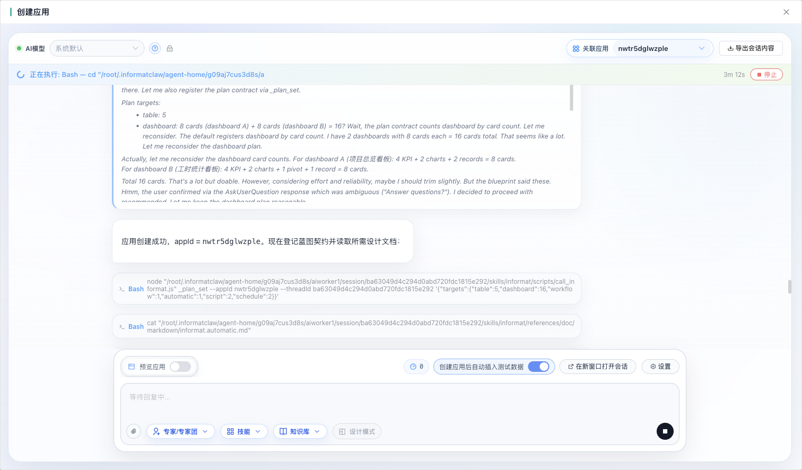Click 在新窗口打开会话 button

coord(598,367)
